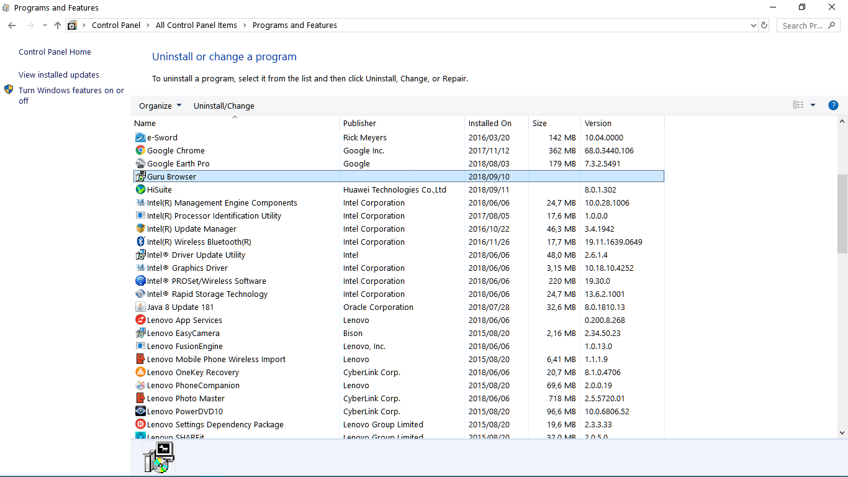The width and height of the screenshot is (848, 477).
Task: Click the 718 MB size cell
Action: tap(561, 398)
